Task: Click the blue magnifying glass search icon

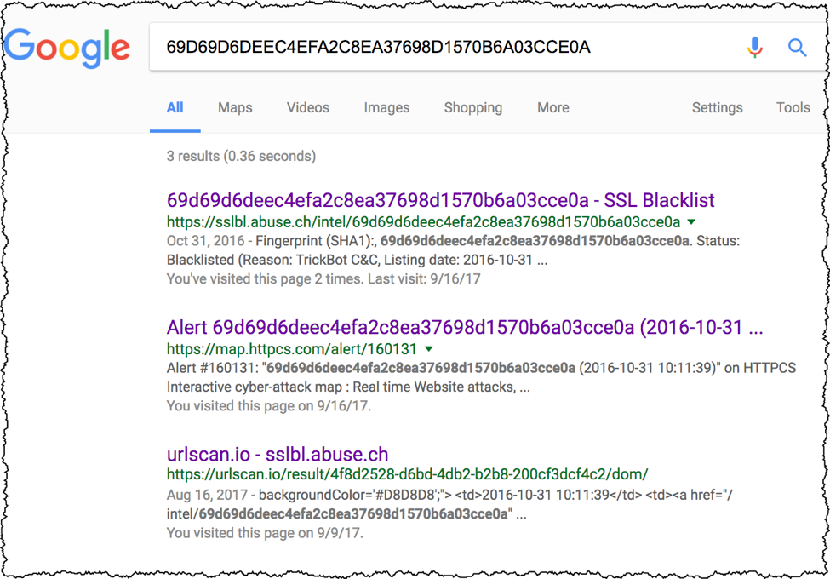Action: (797, 48)
